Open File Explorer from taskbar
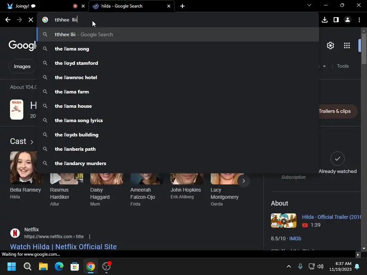This screenshot has width=367, height=275. click(x=43, y=266)
